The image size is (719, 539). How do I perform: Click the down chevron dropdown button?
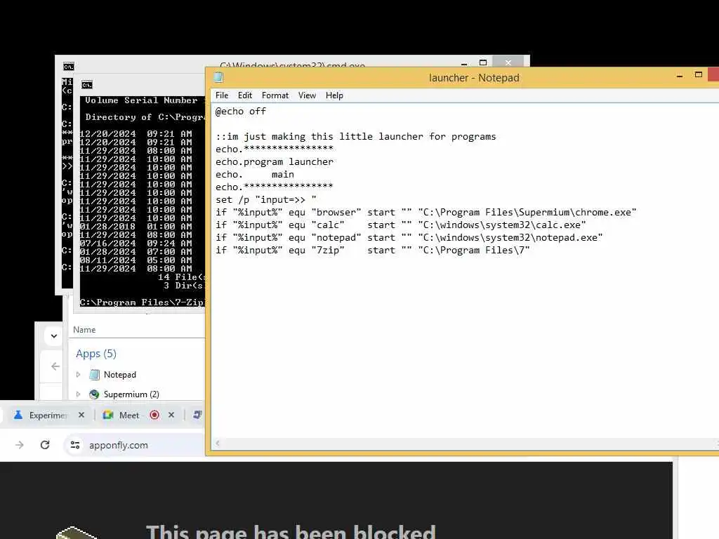pyautogui.click(x=54, y=336)
